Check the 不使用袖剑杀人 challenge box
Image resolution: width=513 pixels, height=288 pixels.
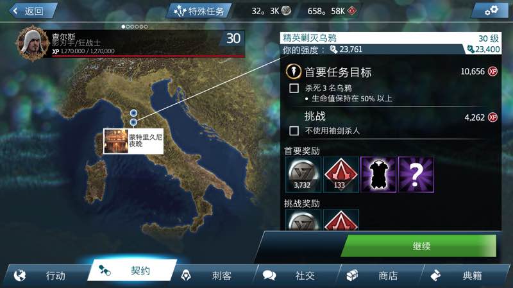click(294, 131)
